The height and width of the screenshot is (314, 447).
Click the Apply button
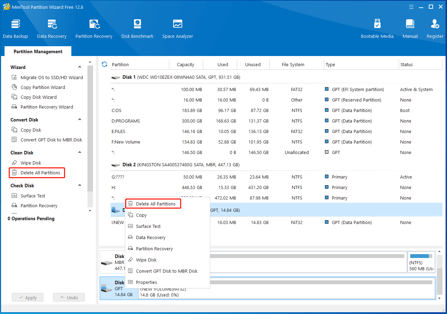point(27,298)
